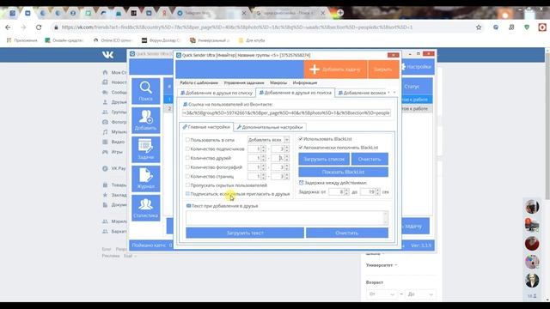Toggle the Количество фотографий checkbox
Screen dimensions: 550x309
coord(187,167)
